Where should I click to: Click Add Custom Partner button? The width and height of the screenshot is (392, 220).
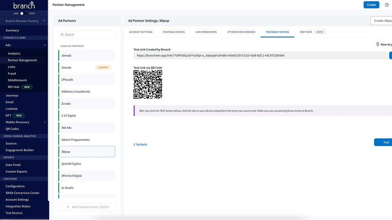click(x=87, y=207)
